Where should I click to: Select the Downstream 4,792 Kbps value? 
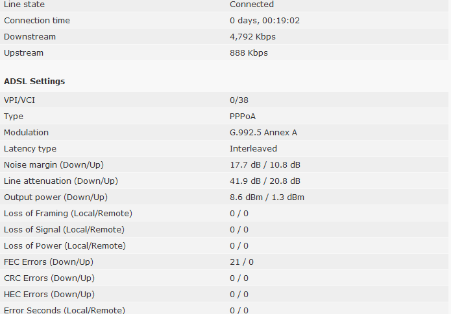[254, 37]
